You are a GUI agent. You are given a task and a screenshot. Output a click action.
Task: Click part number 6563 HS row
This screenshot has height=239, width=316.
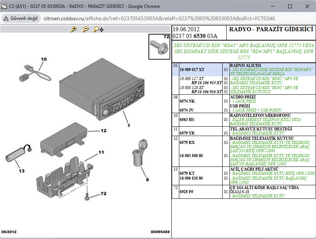coord(187,120)
